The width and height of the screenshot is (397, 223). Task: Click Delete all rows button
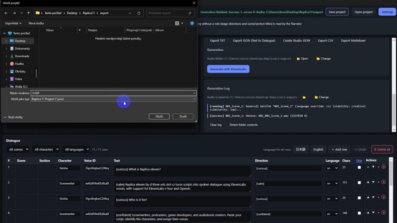[x=382, y=149]
